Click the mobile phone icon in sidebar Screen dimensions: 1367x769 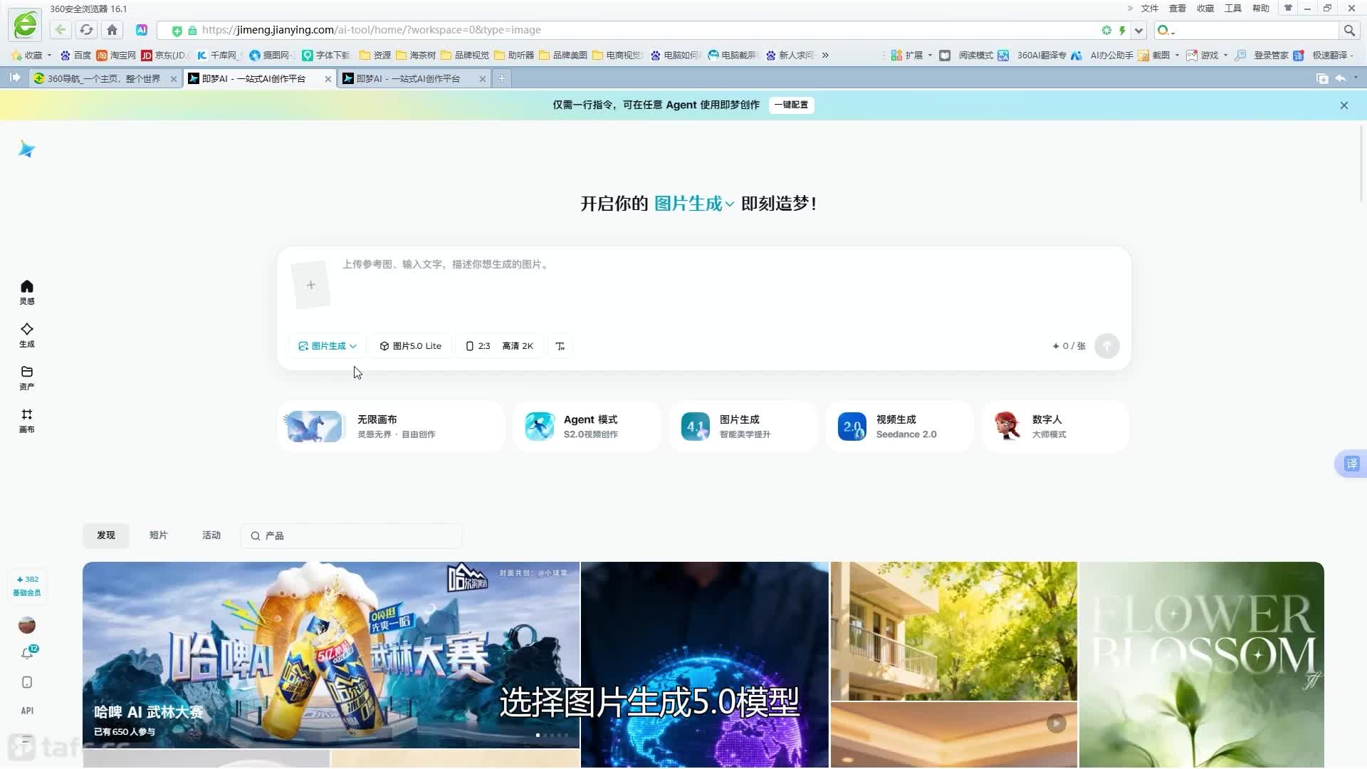tap(27, 682)
